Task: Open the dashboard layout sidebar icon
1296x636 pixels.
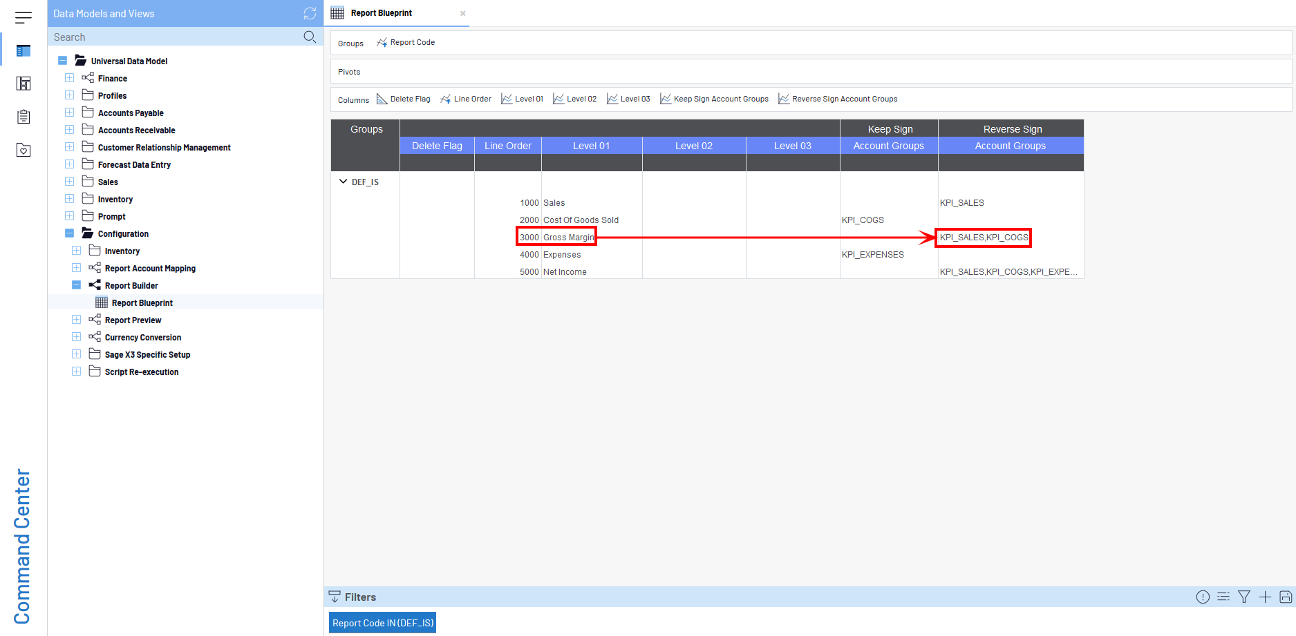Action: pos(24,84)
